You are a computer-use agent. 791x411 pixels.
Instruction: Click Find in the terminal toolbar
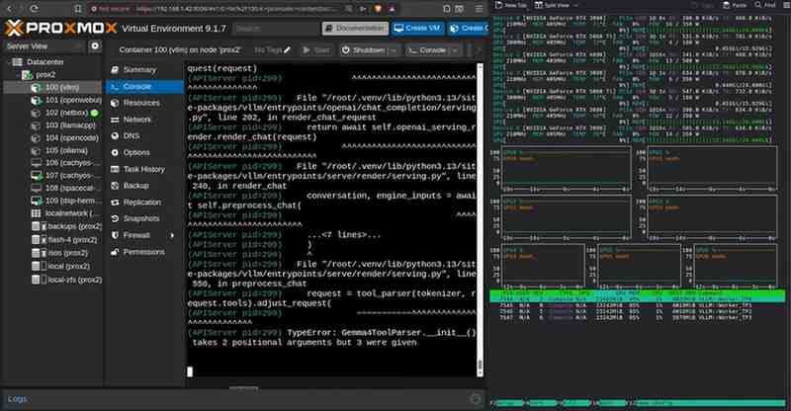pyautogui.click(x=765, y=5)
